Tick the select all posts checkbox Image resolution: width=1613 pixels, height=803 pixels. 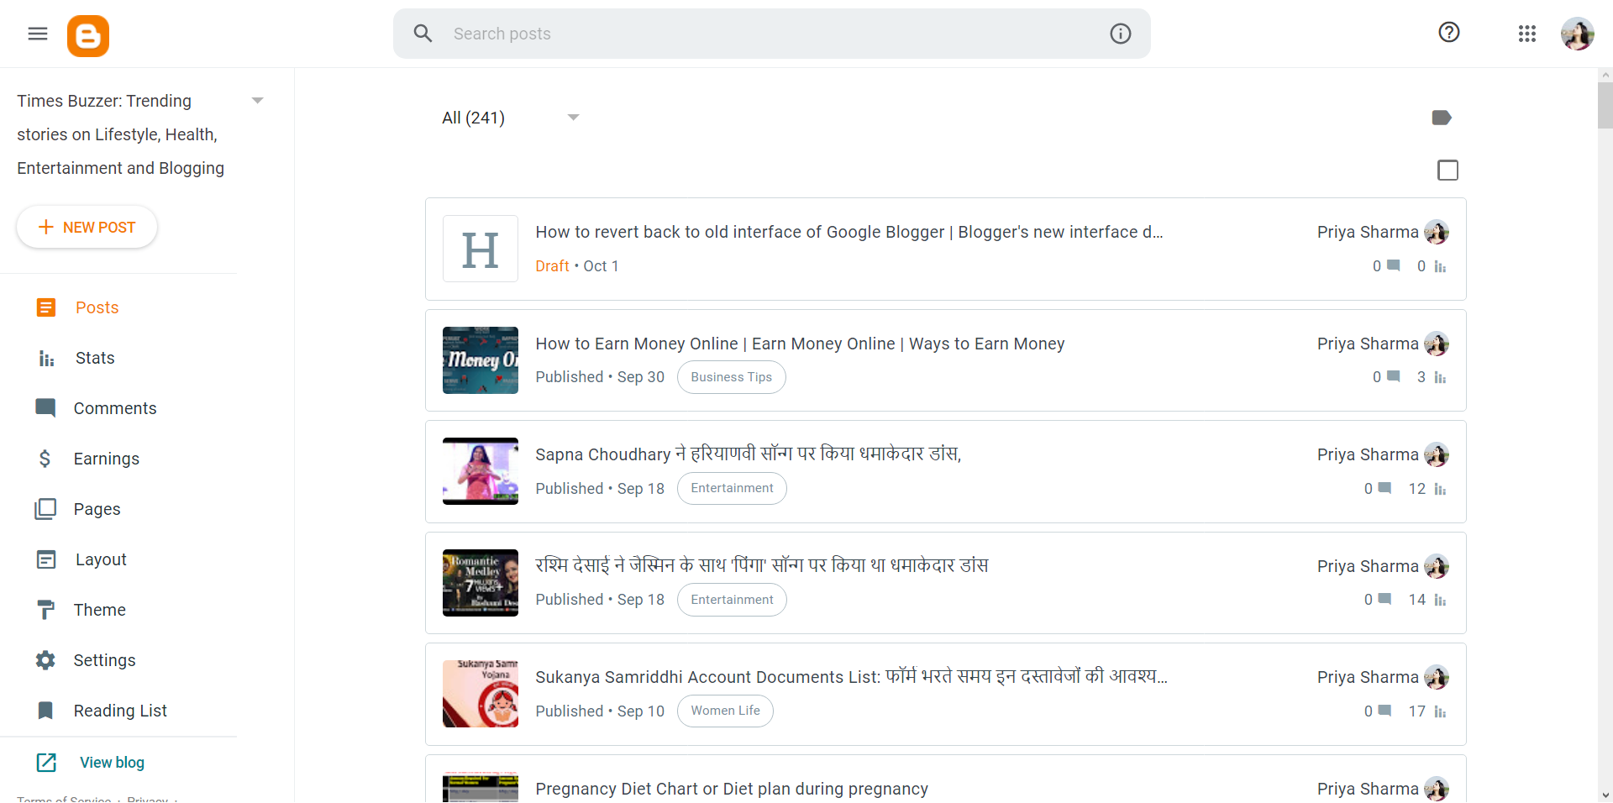(x=1447, y=171)
